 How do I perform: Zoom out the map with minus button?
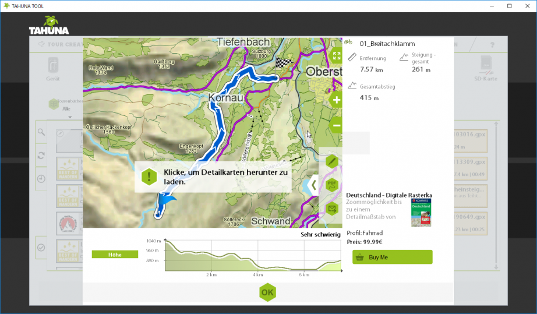(336, 125)
